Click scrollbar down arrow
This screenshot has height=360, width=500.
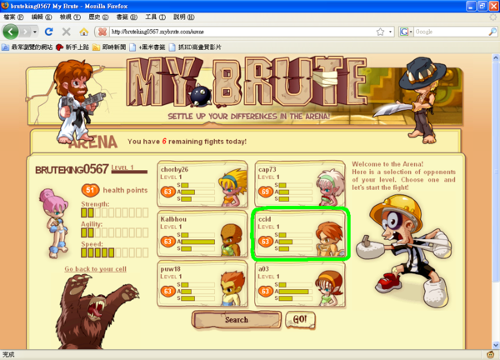tap(496, 345)
